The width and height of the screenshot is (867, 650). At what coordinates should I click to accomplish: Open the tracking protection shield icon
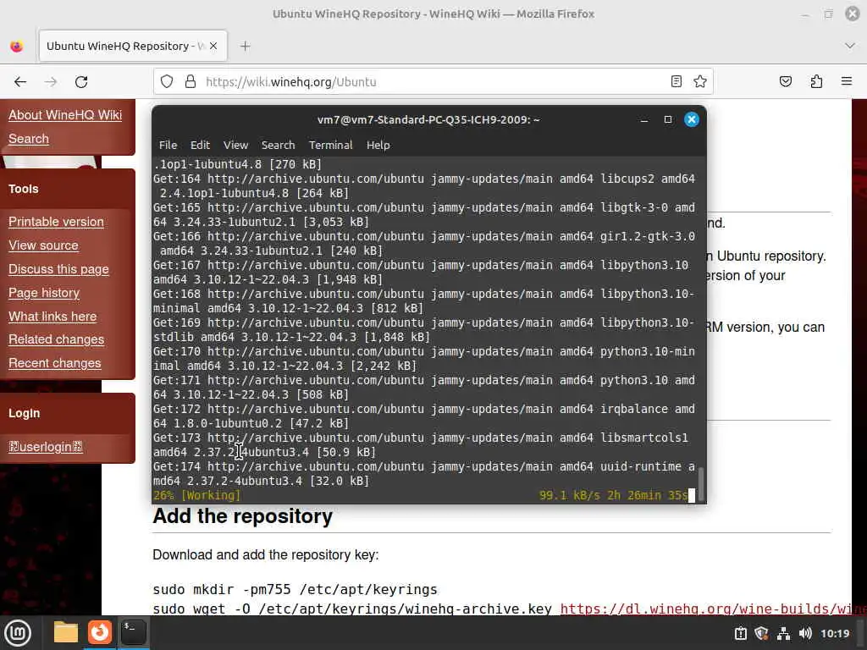coord(167,82)
